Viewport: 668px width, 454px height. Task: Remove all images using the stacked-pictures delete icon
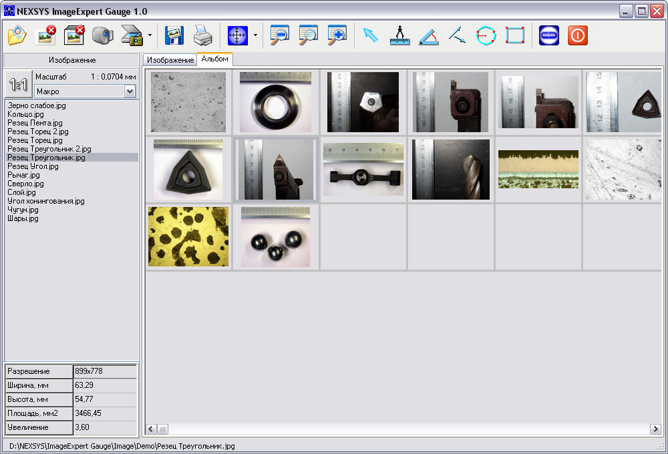pyautogui.click(x=74, y=35)
